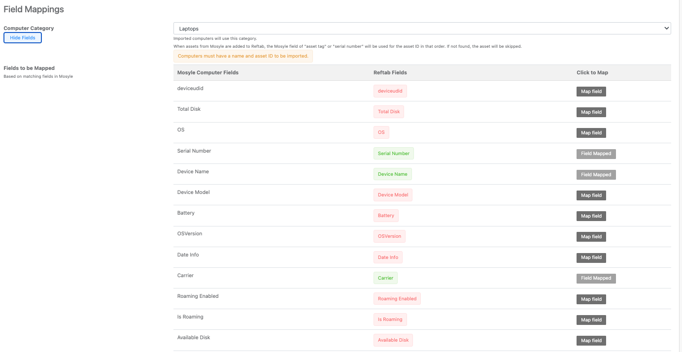This screenshot has height=352, width=682.
Task: Map the Available Disk field
Action: coord(591,341)
